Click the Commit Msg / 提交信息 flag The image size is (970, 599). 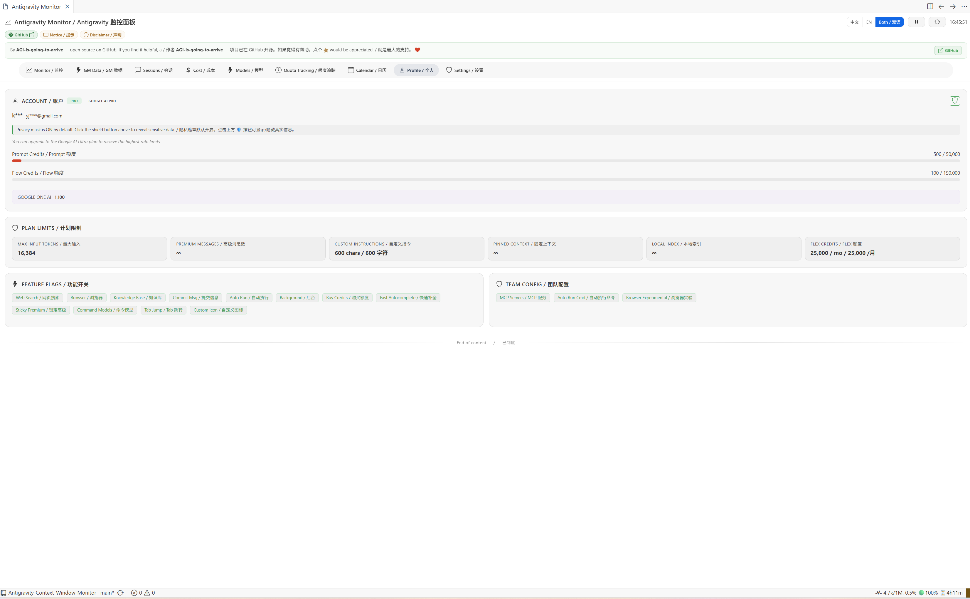(196, 298)
